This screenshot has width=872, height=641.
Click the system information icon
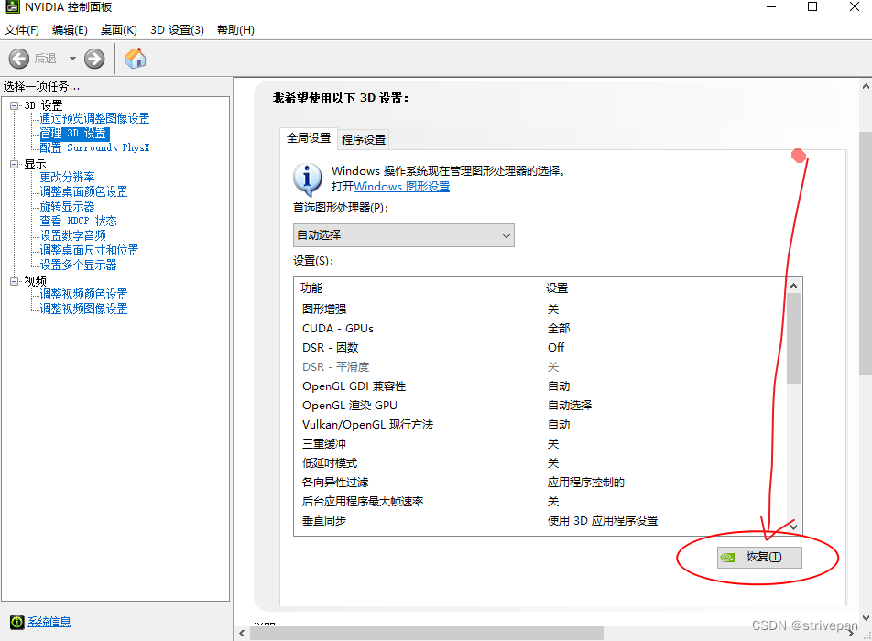(17, 622)
